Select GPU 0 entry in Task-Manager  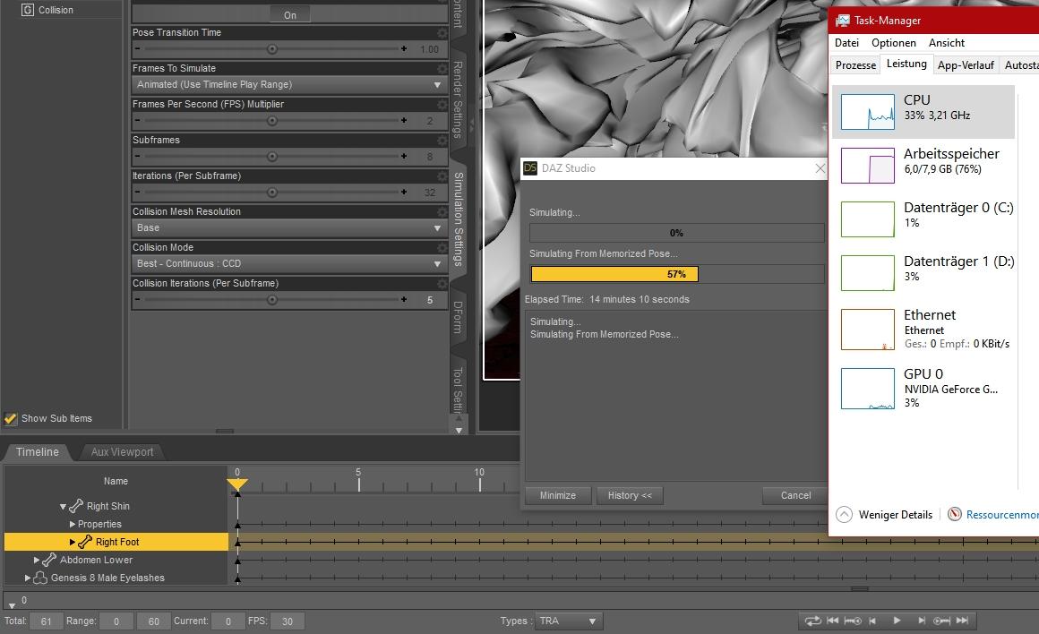click(x=923, y=389)
